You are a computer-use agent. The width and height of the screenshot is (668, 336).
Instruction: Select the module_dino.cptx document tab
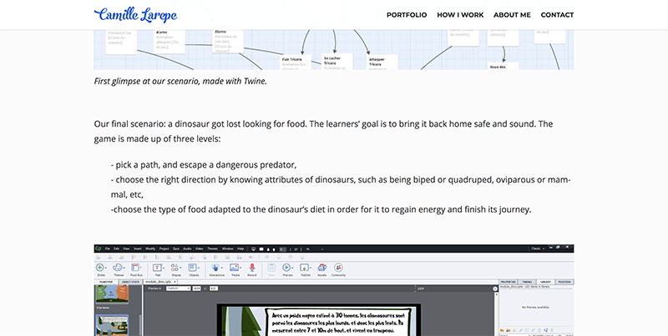(159, 282)
